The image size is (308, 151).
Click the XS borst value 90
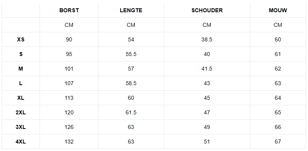point(69,39)
